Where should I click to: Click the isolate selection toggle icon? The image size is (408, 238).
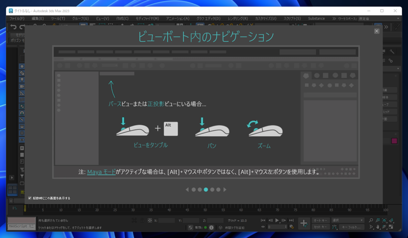coord(134,221)
